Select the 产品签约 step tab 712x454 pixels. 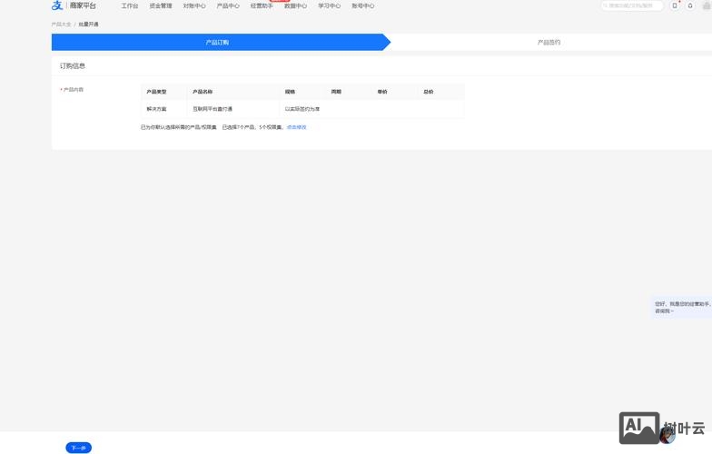[549, 43]
